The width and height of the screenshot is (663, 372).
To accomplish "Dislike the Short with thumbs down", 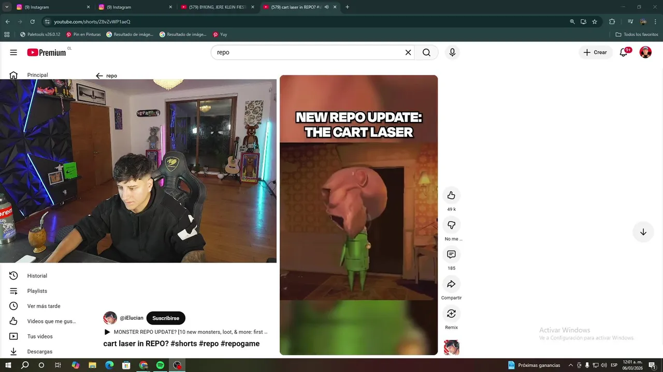I will click(451, 225).
